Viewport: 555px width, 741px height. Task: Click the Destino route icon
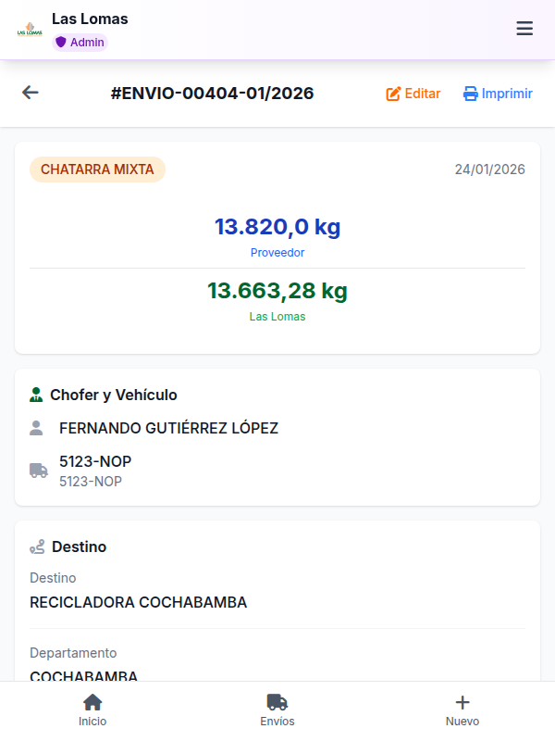tap(35, 546)
